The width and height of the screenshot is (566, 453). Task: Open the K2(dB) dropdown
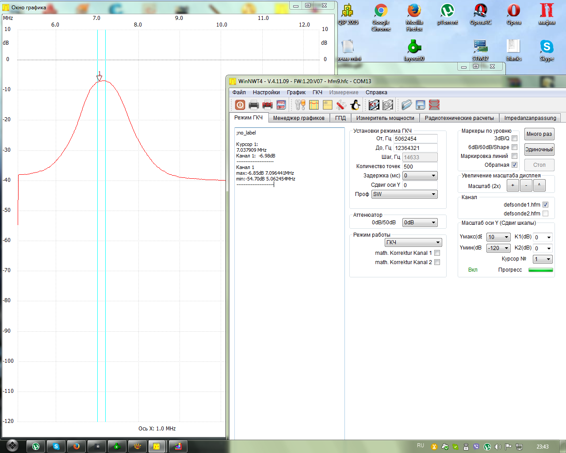click(543, 248)
